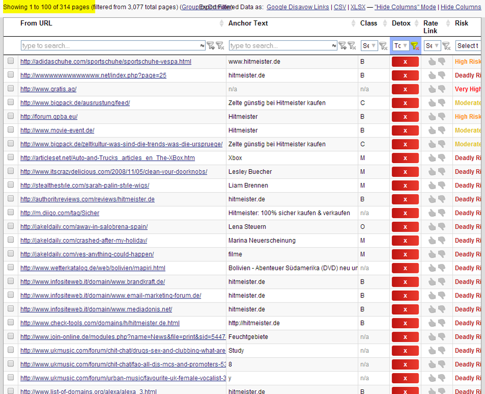Toggle match mode in Anchor Text search

pyautogui.click(x=334, y=46)
